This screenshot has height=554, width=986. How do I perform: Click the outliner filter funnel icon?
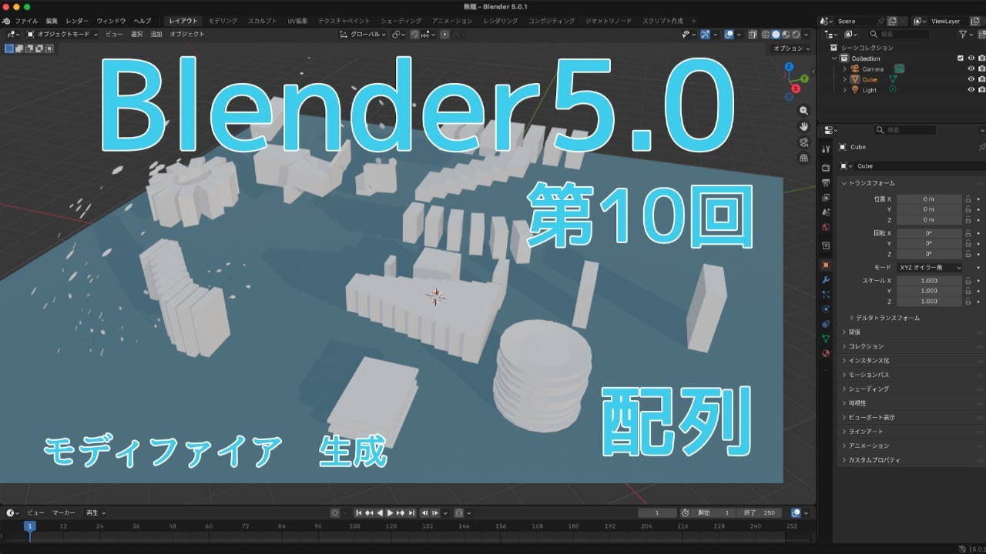(x=963, y=35)
